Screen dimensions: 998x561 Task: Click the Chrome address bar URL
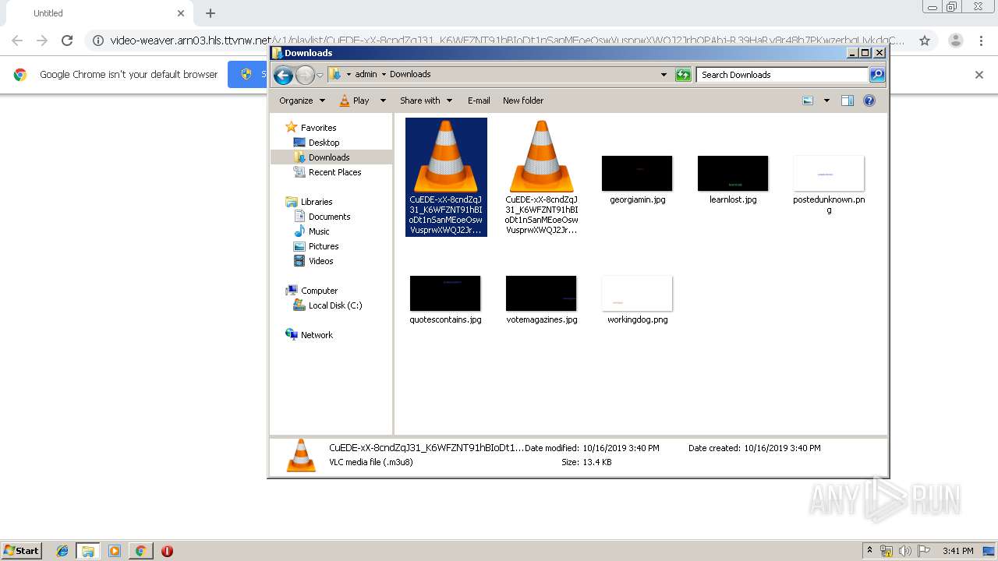point(507,41)
